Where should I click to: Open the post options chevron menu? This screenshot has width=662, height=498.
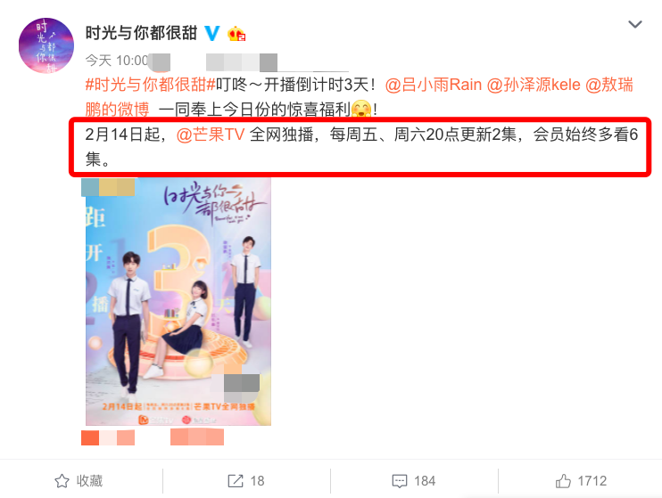(635, 24)
